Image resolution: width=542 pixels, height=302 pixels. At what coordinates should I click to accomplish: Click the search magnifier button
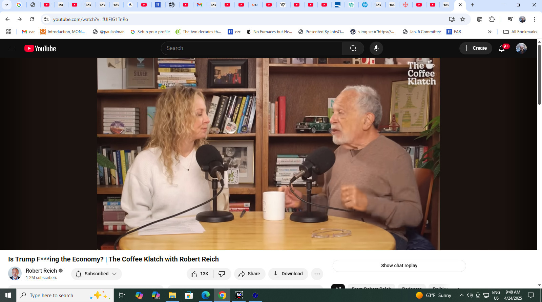pos(353,48)
